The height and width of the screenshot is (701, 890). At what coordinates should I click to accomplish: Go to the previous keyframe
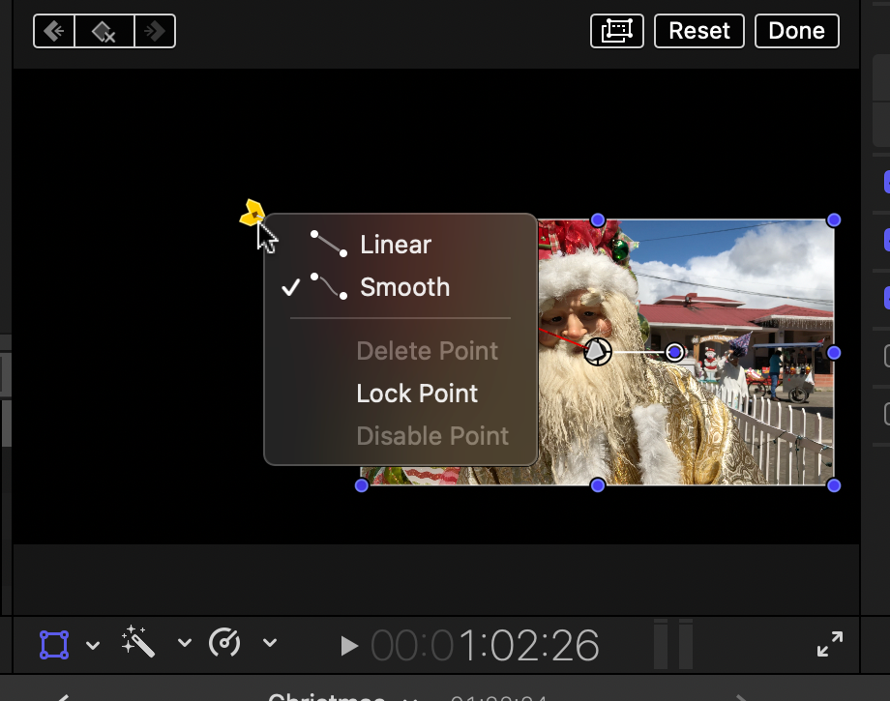pos(54,32)
